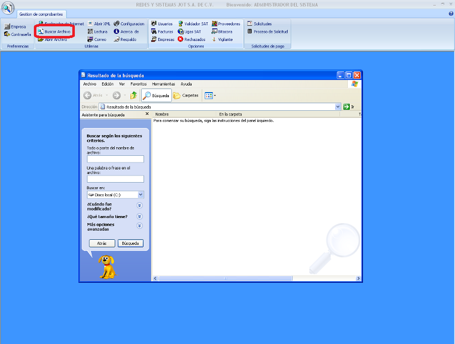The width and height of the screenshot is (455, 344).
Task: Expand Más opciones avanzadas
Action: click(x=140, y=226)
